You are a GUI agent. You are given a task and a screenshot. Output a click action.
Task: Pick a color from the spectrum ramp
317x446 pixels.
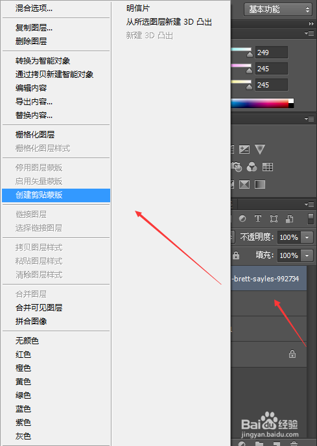259,103
